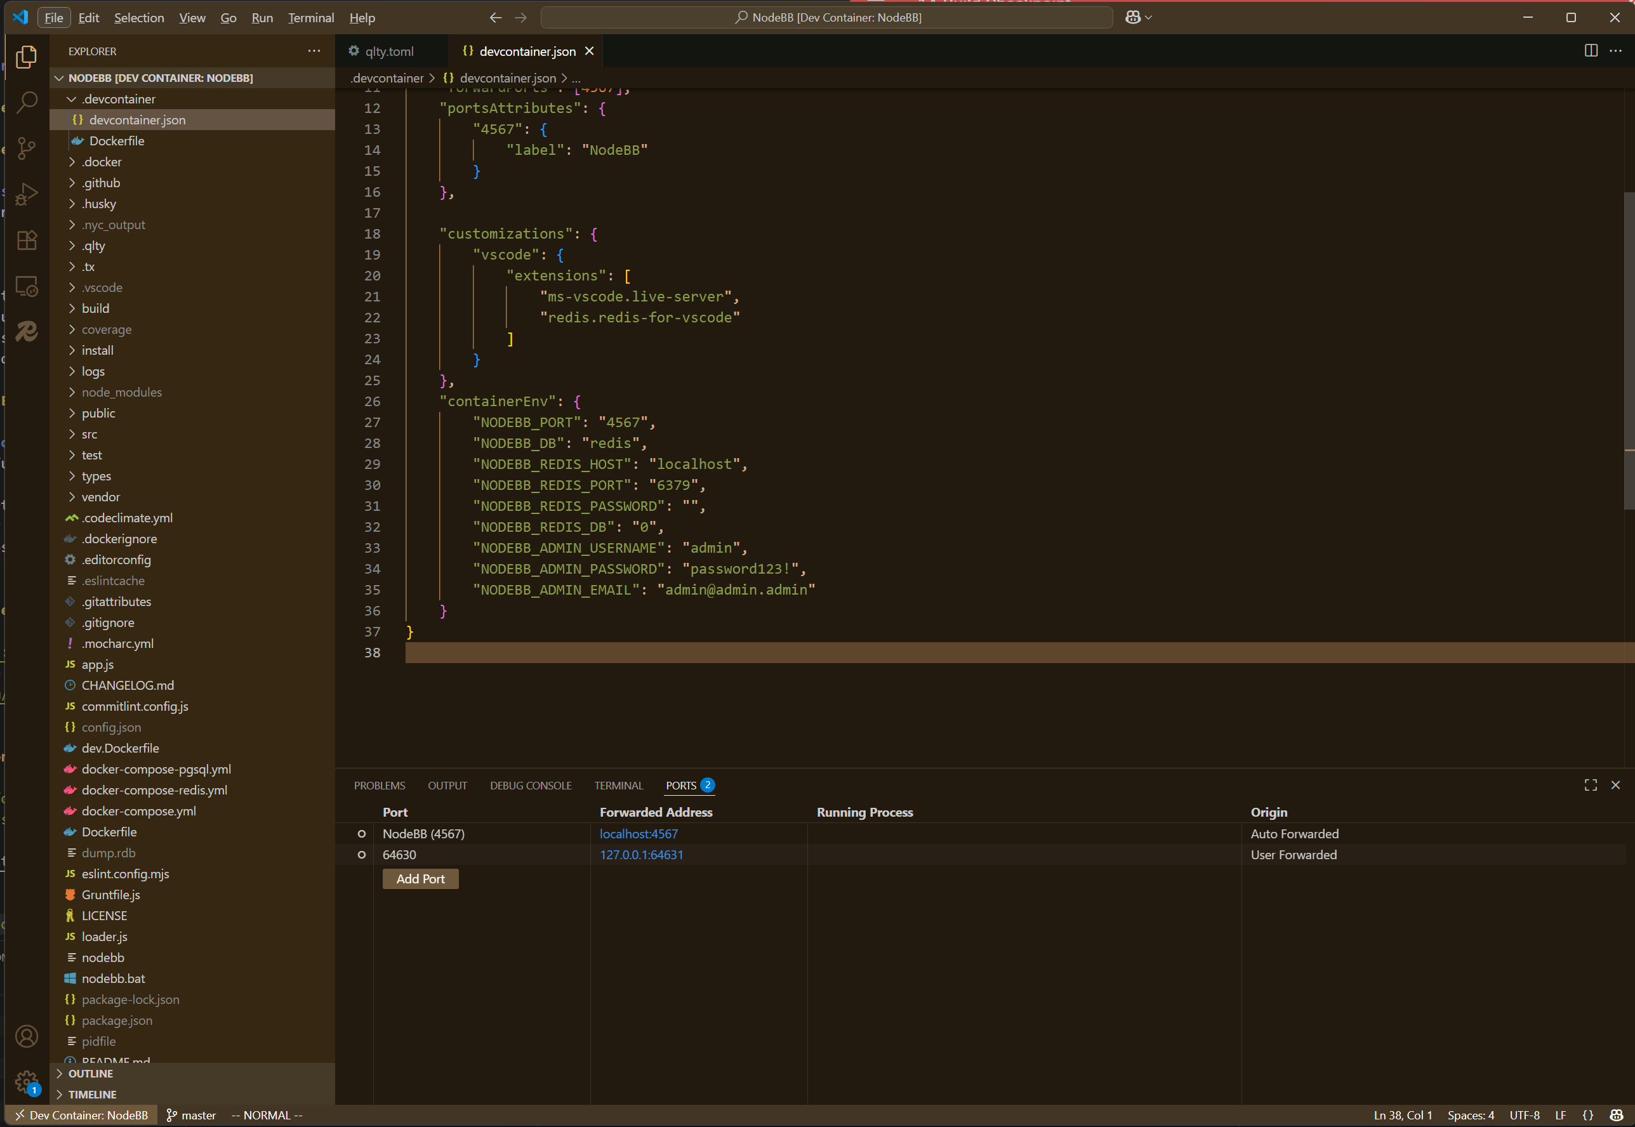Screen dimensions: 1635x1127
Task: Click the Dev Container: NodeBB remote indicator
Action: point(81,1115)
